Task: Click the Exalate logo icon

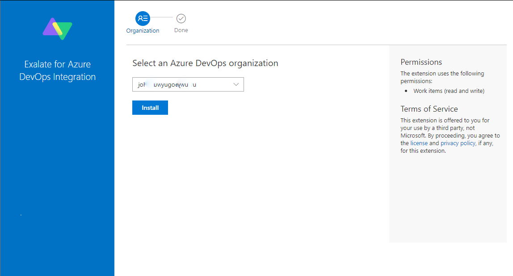Action: 58,29
